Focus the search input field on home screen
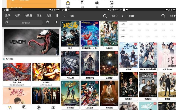Viewport: 176px width, 110px height. point(24,23)
